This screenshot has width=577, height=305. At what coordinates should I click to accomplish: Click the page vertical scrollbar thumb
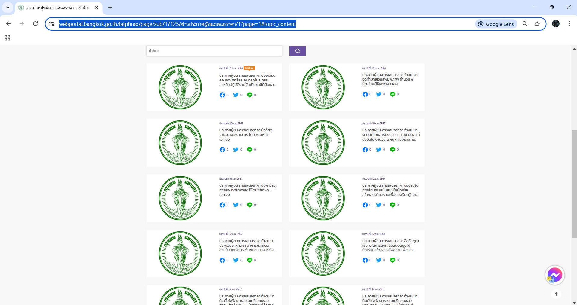[x=574, y=184]
